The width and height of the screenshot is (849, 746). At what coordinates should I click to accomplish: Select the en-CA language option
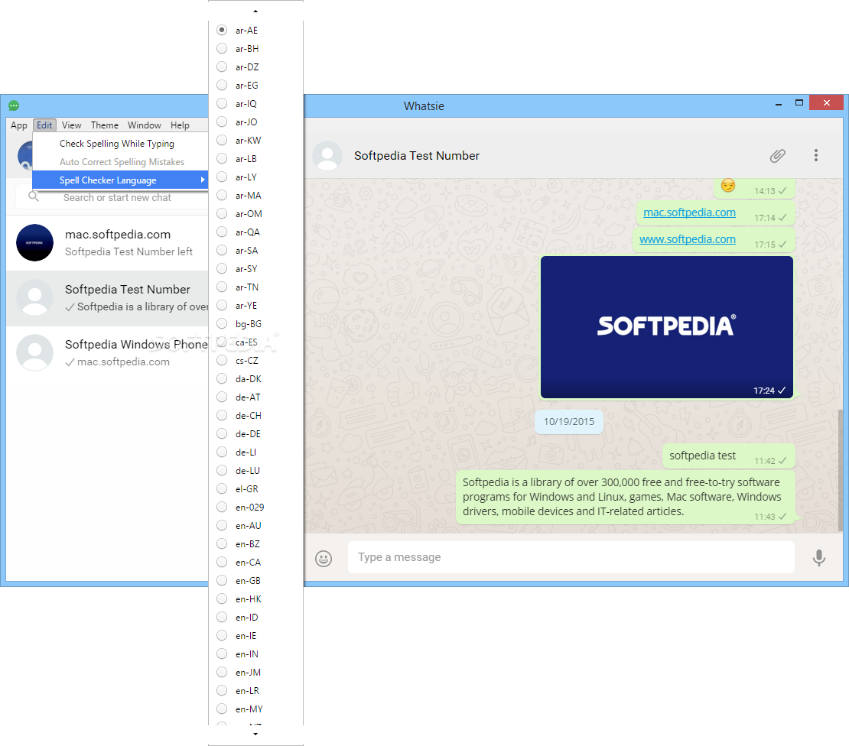click(255, 562)
